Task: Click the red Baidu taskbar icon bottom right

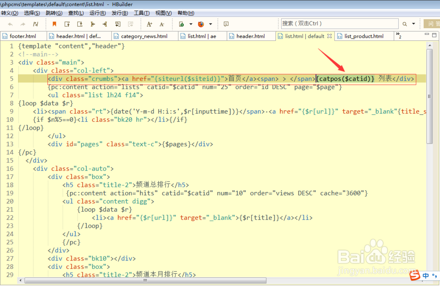Action: point(414,275)
